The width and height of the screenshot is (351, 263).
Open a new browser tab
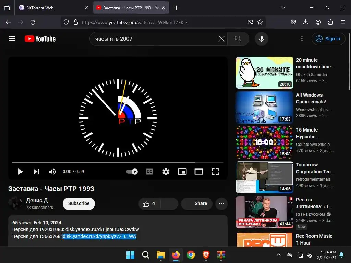[177, 8]
